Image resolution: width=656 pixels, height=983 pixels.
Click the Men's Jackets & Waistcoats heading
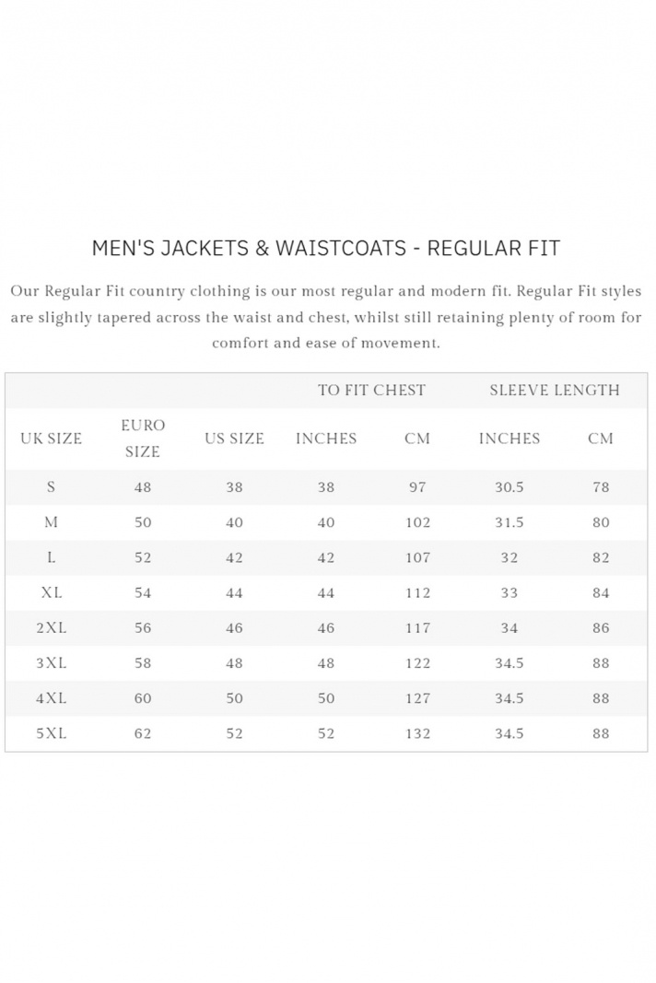[326, 248]
